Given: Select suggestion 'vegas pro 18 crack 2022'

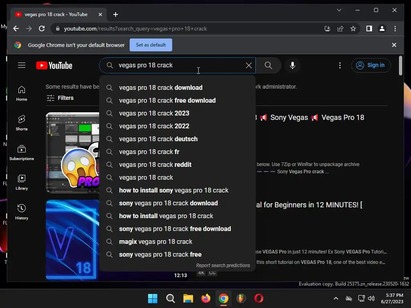Looking at the screenshot, I should coord(177,126).
